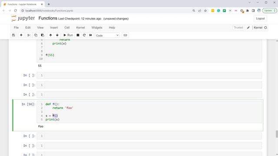Click the first empty code cell under output 55
Screen dimensions: 278x156
coord(149,75)
